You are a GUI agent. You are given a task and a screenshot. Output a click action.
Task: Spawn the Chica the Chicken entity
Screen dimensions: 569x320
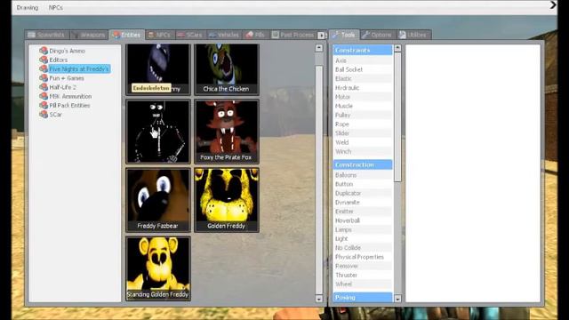point(227,69)
